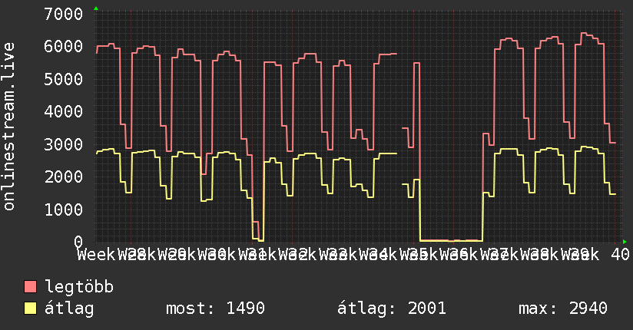Viewport: 633px width, 330px height.
Task: Click the green arrow at top of y-axis
Action: click(96, 8)
